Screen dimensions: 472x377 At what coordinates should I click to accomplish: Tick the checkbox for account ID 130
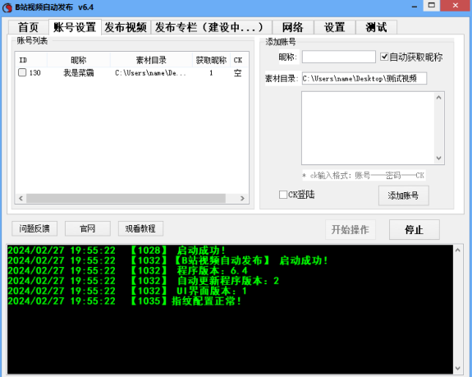click(22, 72)
